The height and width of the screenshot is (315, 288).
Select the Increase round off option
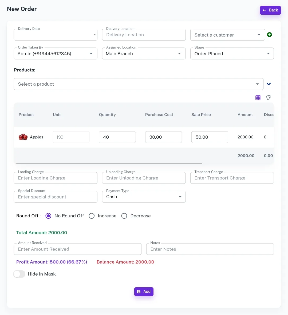(x=92, y=216)
